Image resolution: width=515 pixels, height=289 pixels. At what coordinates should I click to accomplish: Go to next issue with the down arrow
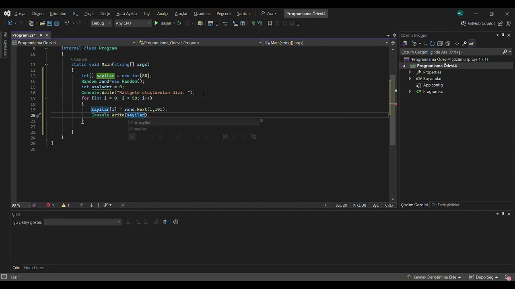(x=91, y=205)
